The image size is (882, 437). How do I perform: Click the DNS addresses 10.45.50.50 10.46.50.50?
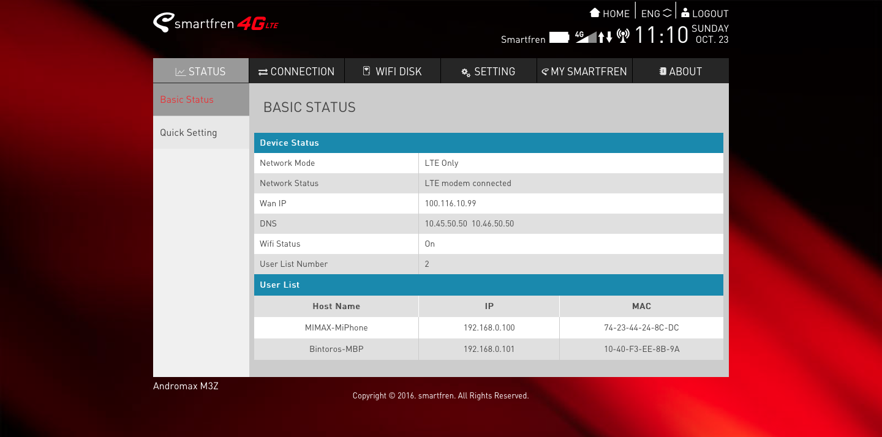point(470,223)
